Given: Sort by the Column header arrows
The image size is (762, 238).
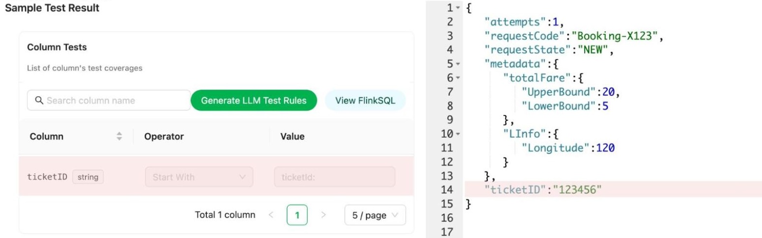Looking at the screenshot, I should [x=118, y=137].
